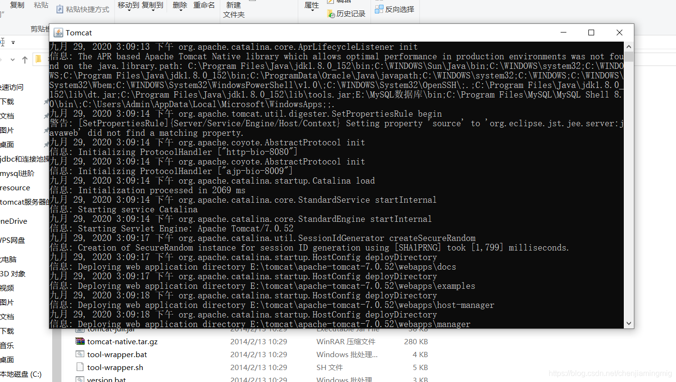Close the Tomcat console window
Image resolution: width=676 pixels, height=382 pixels.
tap(620, 33)
